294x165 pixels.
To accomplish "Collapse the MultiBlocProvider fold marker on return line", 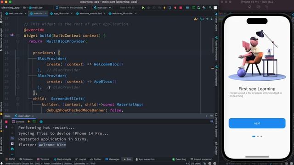I will click(18, 41).
